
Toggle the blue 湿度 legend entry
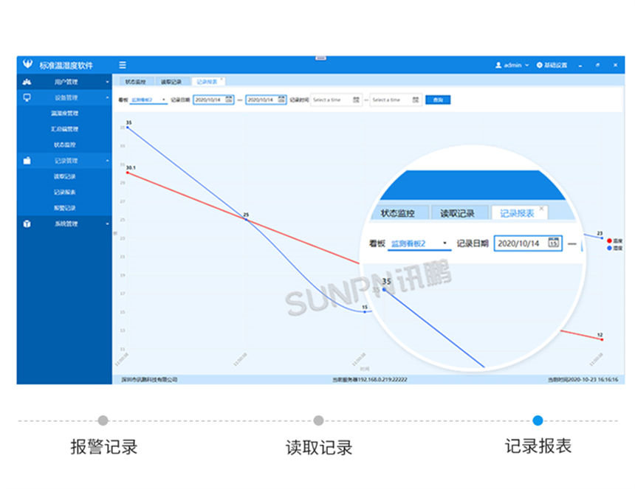(x=615, y=248)
